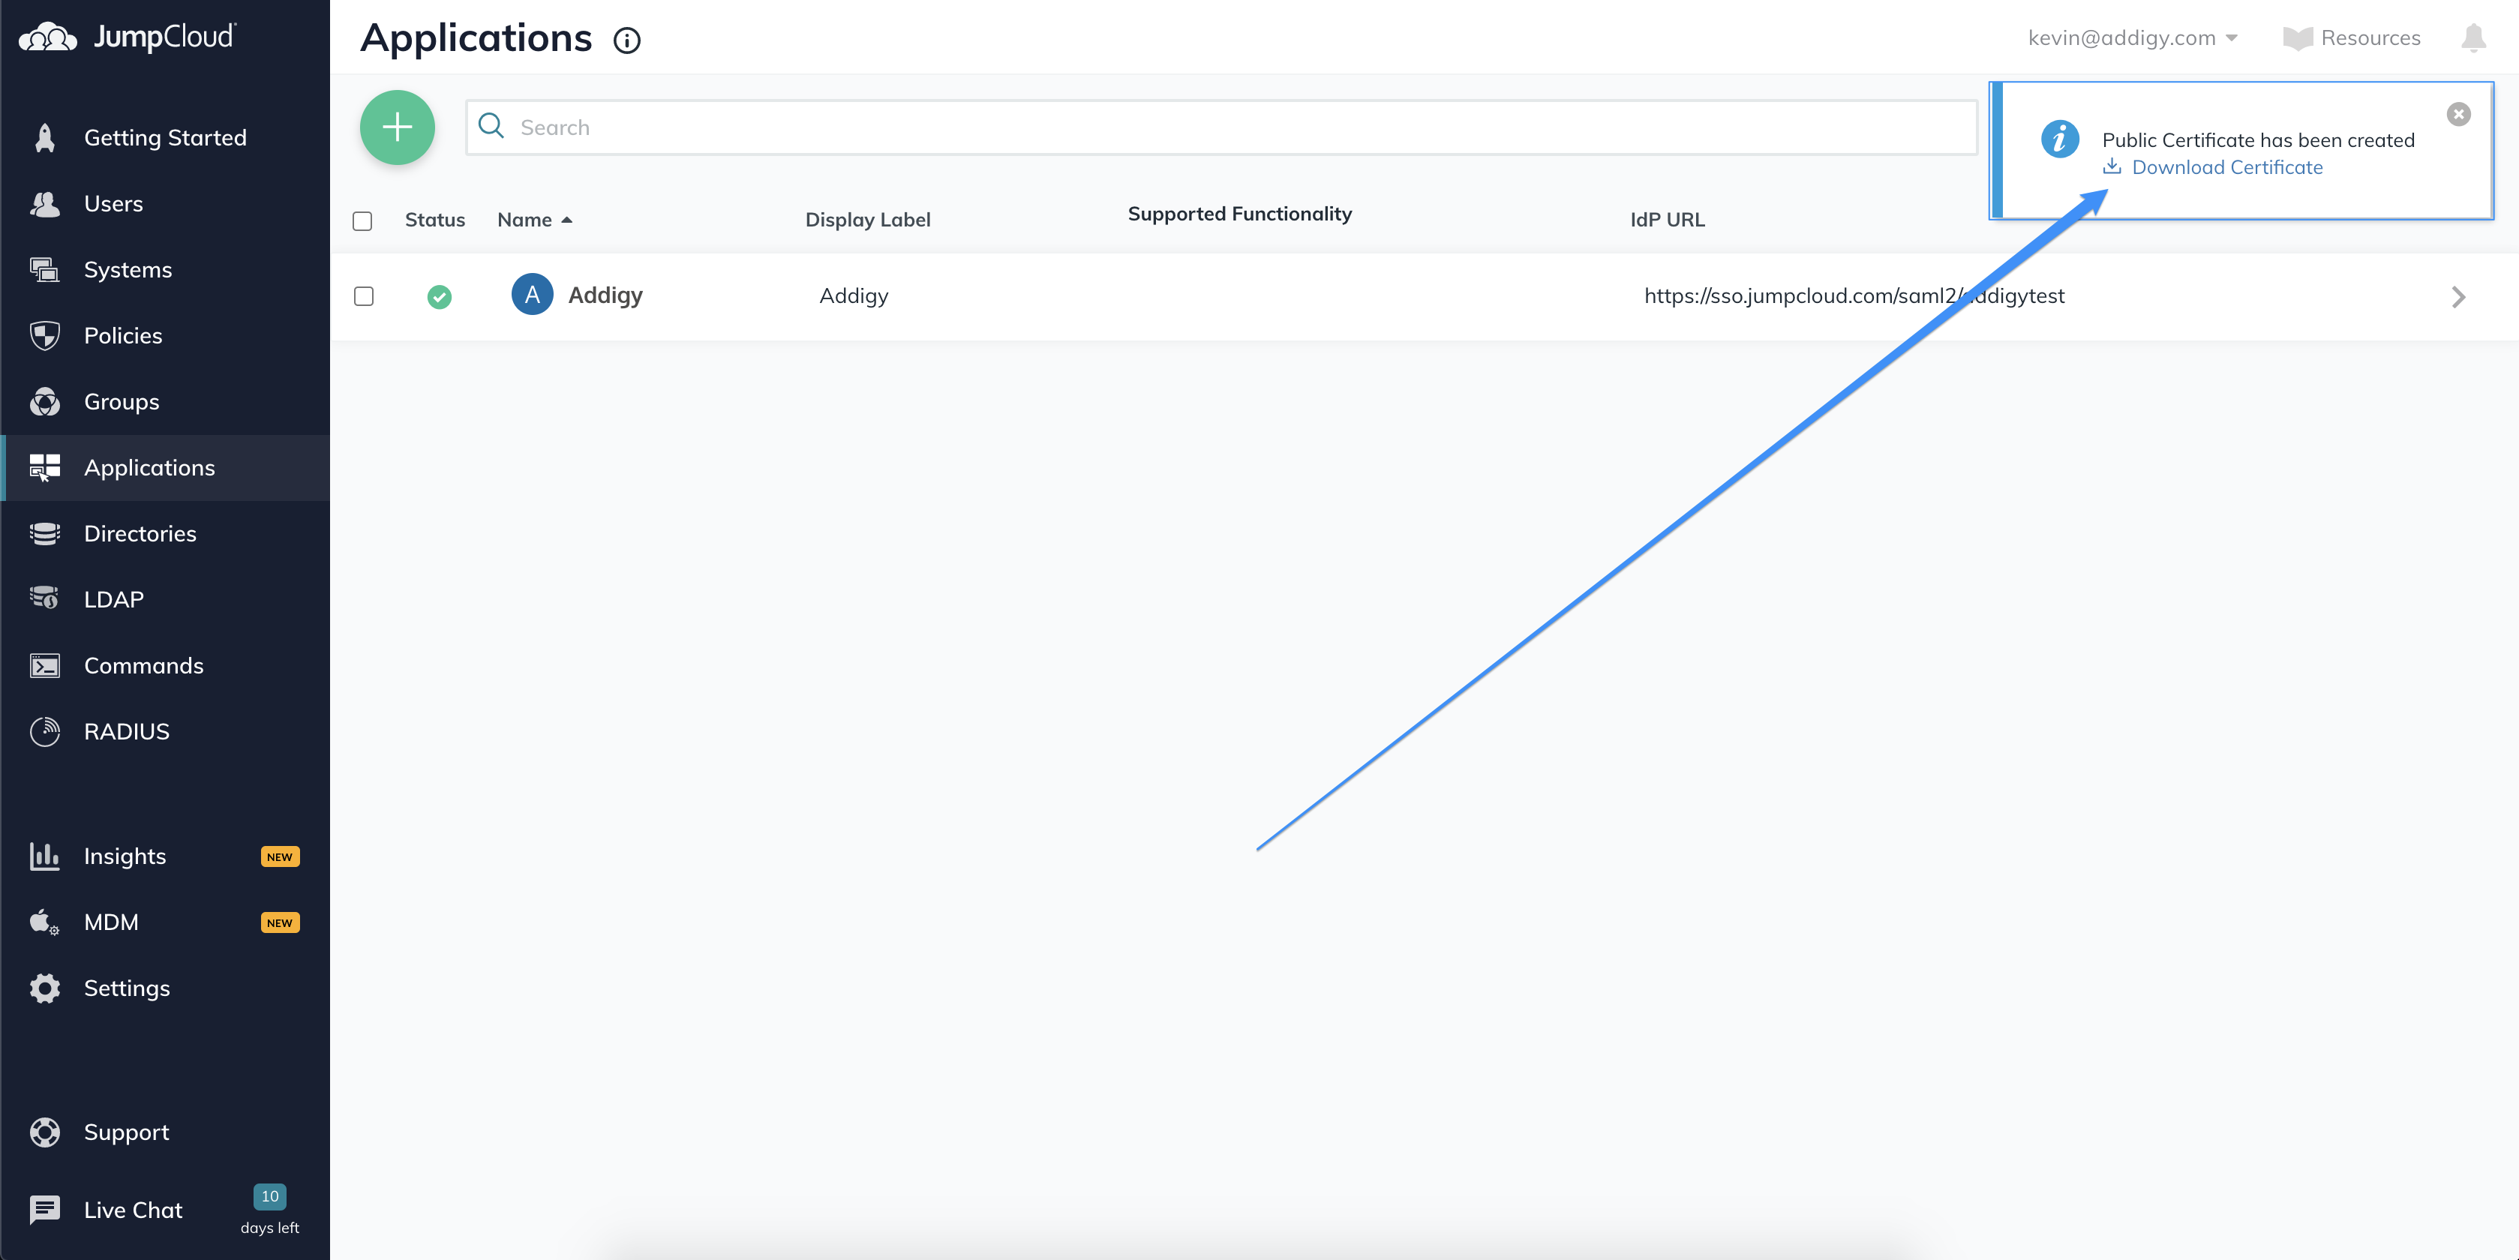Click the MDM apple icon

(x=45, y=922)
